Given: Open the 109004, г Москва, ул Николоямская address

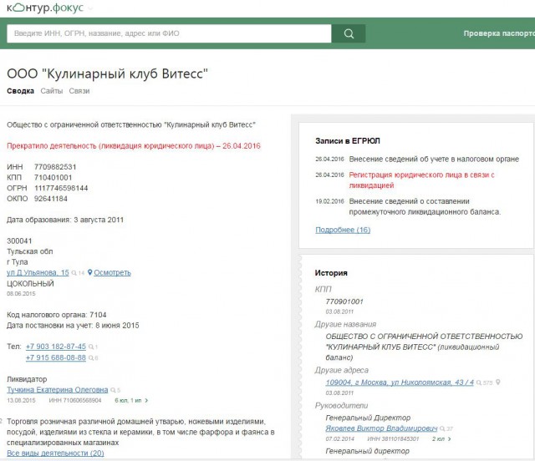Looking at the screenshot, I should pos(400,382).
